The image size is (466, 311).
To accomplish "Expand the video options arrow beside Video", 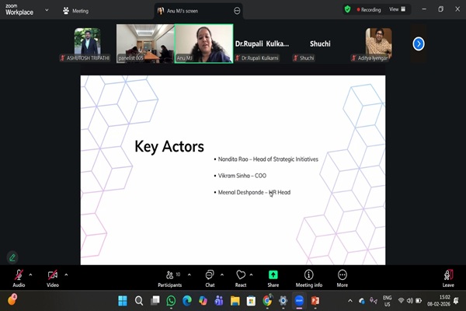I will pyautogui.click(x=66, y=274).
